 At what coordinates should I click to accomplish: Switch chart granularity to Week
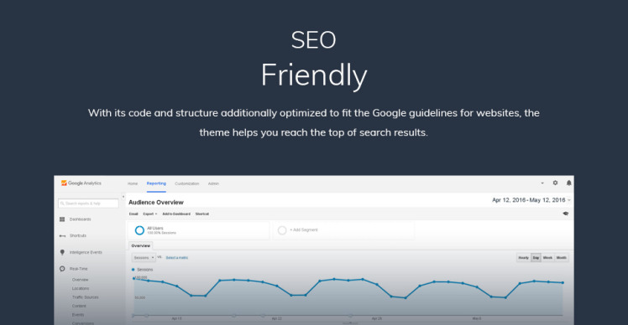tap(547, 258)
